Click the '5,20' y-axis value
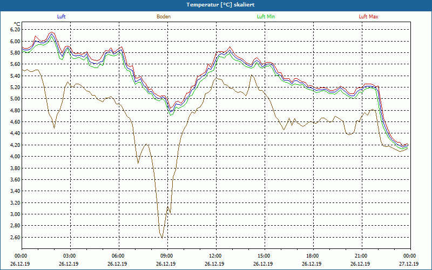The image size is (432, 270). point(16,87)
